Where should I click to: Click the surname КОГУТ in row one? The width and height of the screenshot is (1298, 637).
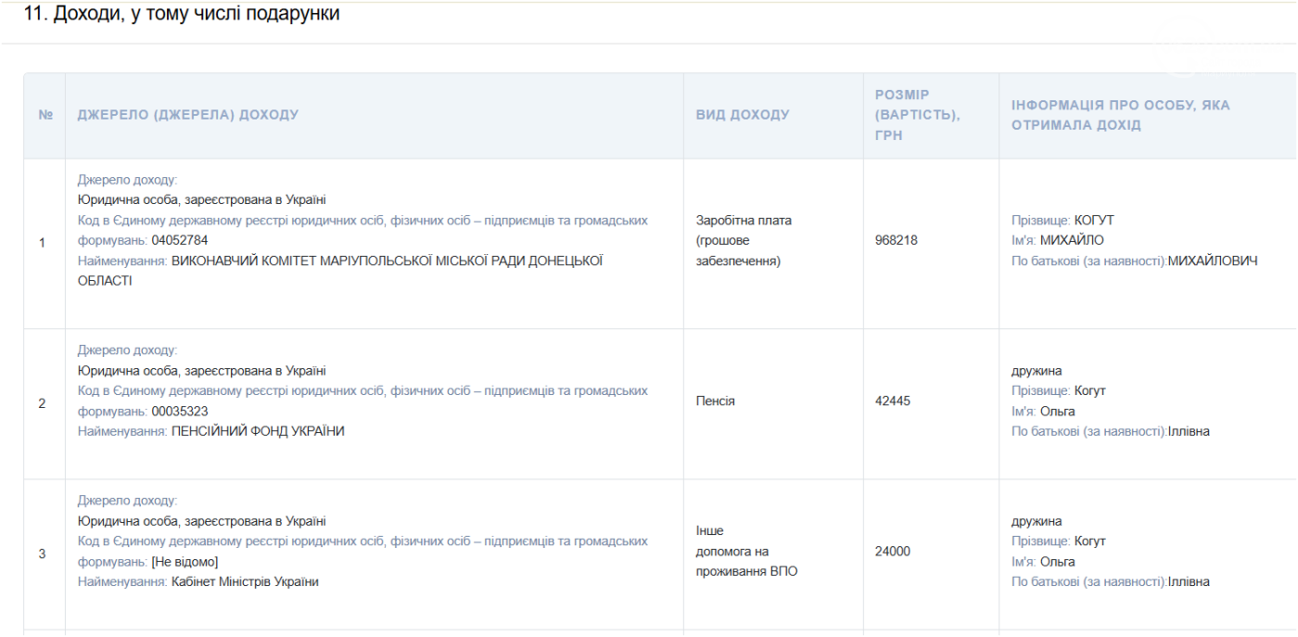pos(1094,221)
